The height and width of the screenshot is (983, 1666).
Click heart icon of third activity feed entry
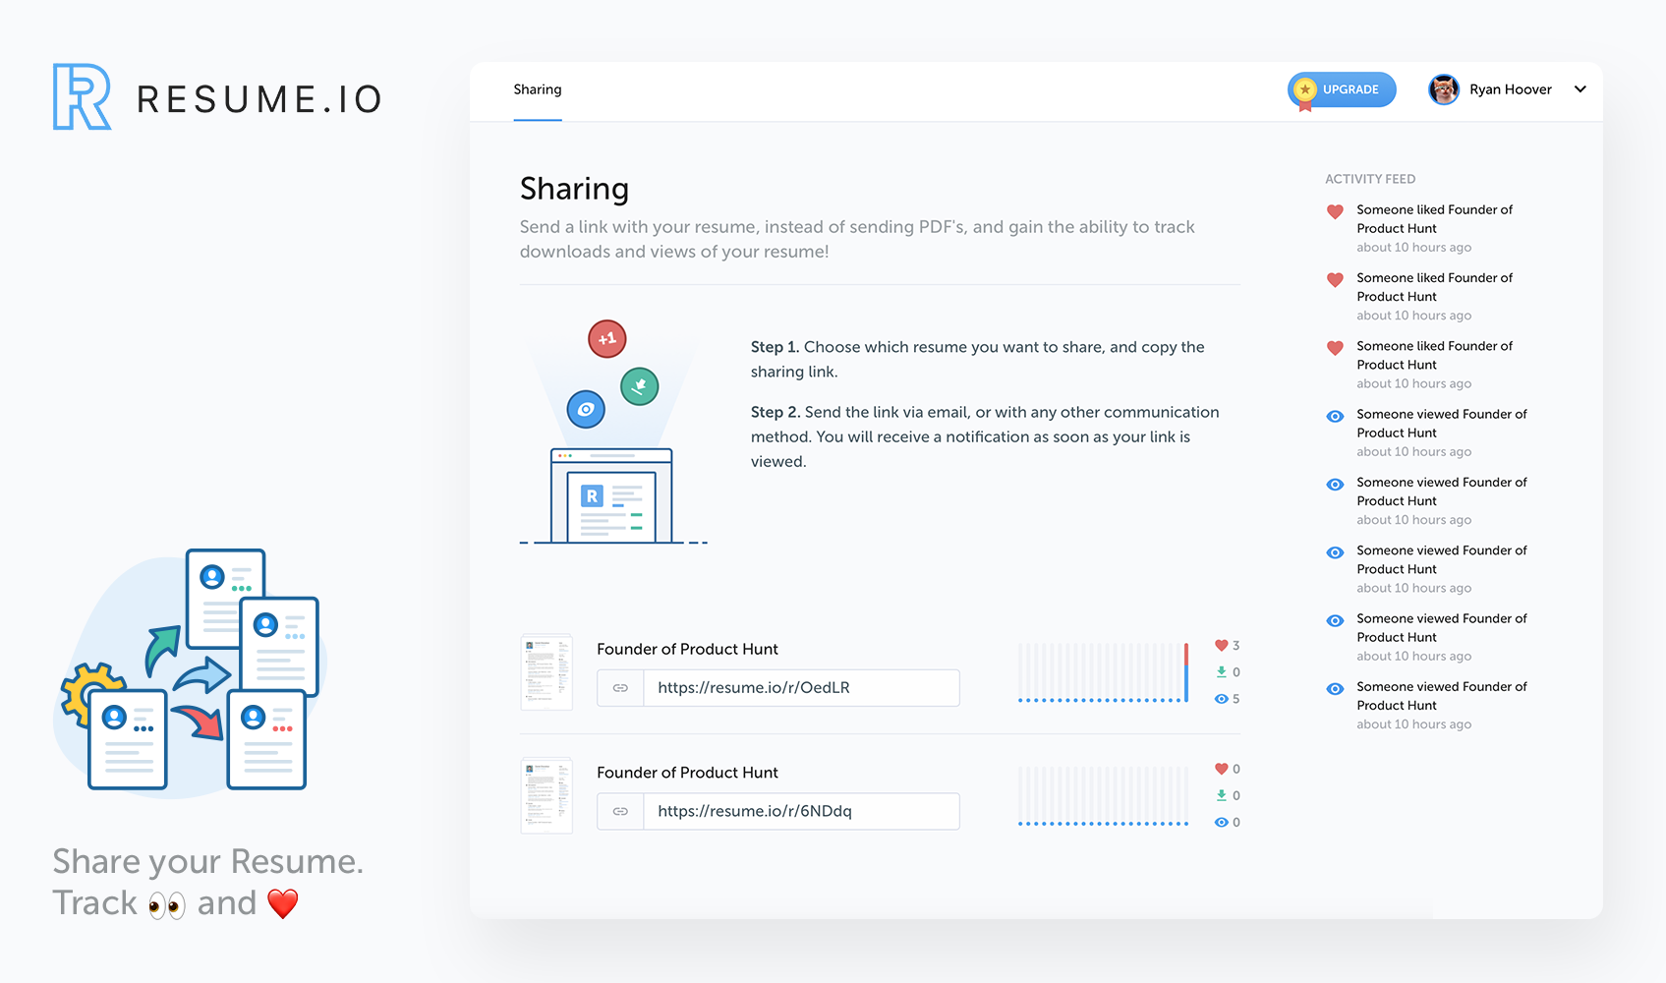(1335, 348)
